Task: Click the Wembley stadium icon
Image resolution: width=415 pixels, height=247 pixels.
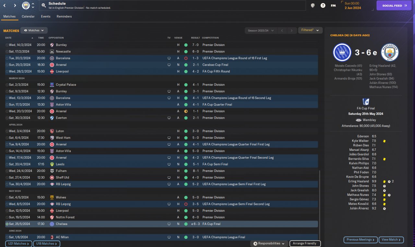Action: 359,120
